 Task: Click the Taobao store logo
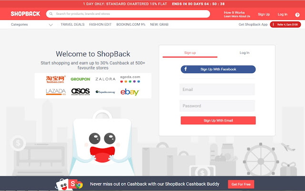pyautogui.click(x=56, y=80)
